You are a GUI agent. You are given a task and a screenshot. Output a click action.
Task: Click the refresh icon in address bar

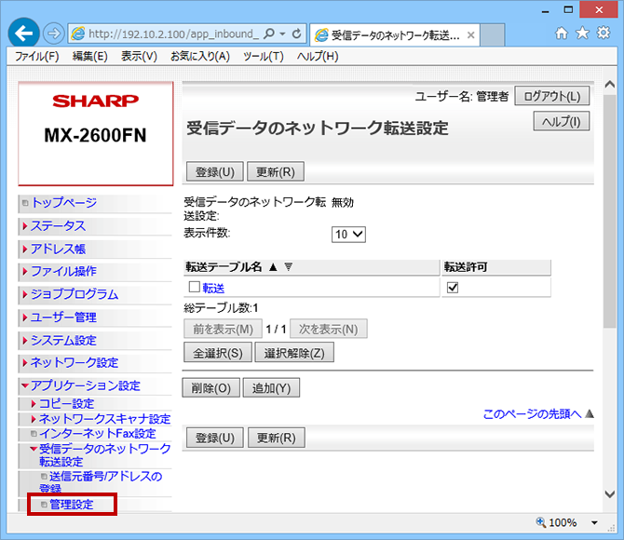(x=297, y=34)
